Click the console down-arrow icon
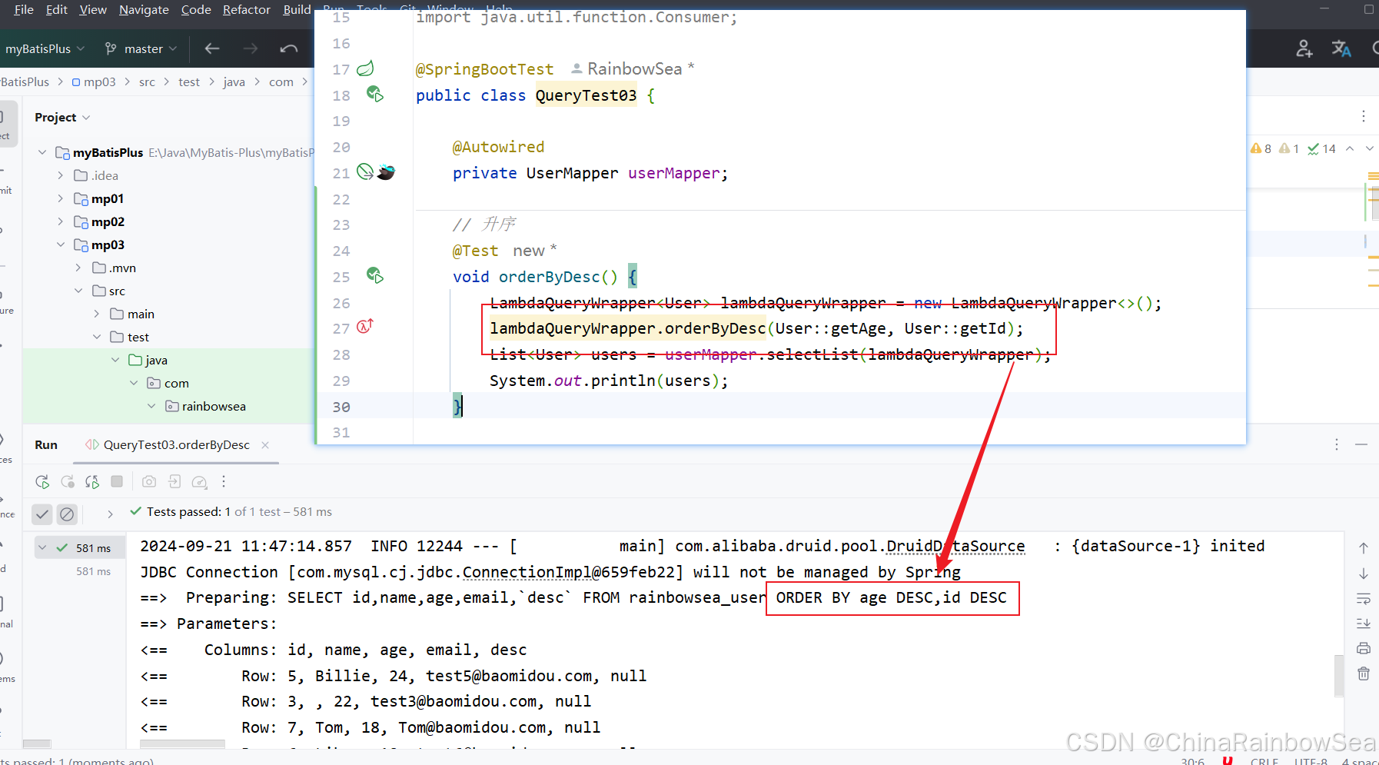 (1364, 574)
